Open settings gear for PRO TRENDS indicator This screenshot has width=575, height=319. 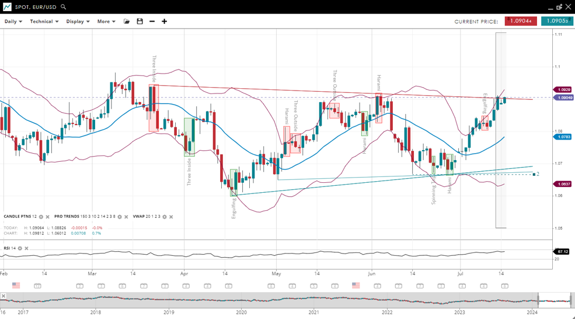click(120, 217)
